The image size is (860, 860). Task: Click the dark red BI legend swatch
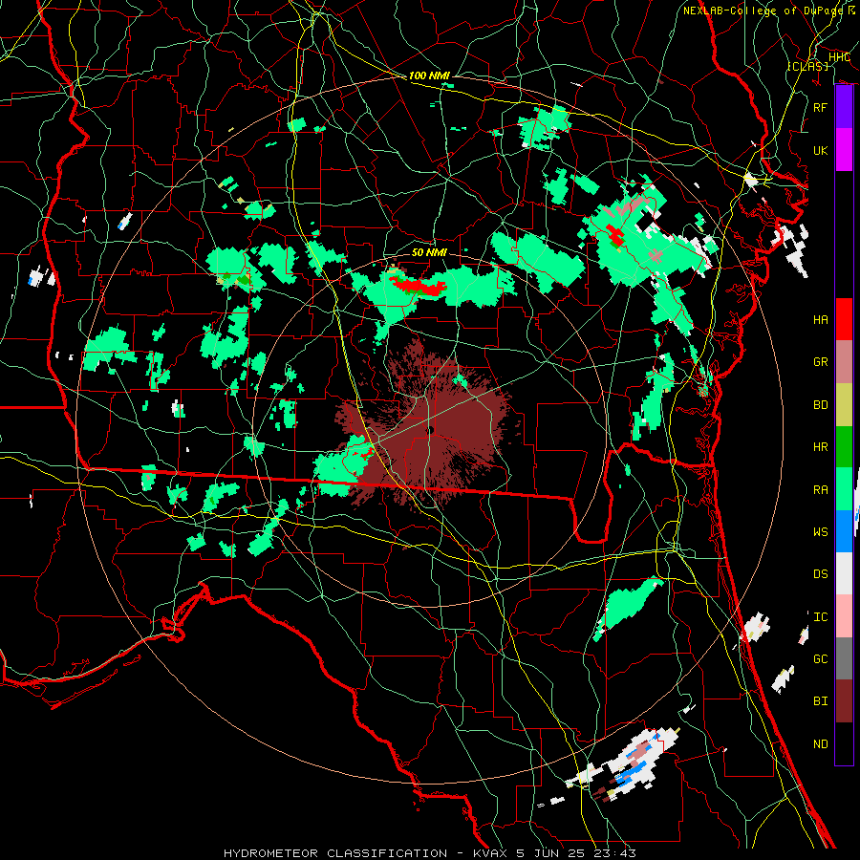tap(844, 701)
